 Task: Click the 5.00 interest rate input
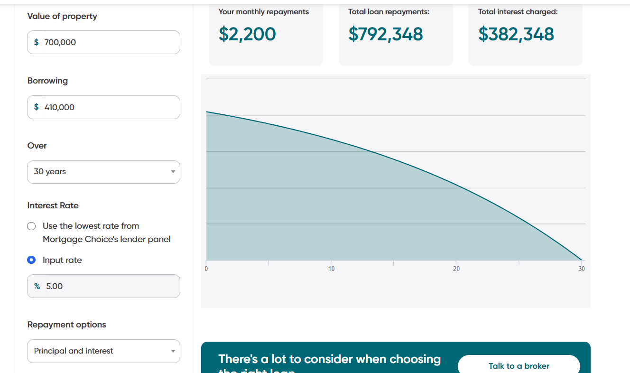tap(109, 286)
